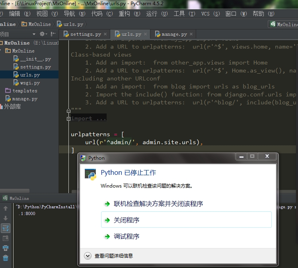Click the urls.py breadcrumb item

70,24
